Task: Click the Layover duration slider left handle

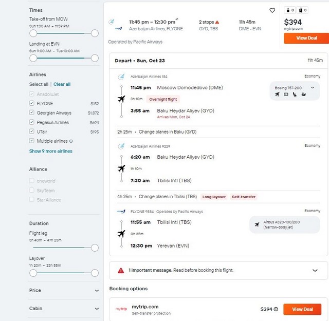Action: [33, 273]
